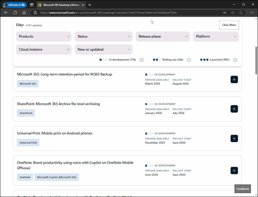
Task: Expand SharePoint Archive file-level archiving item
Action: point(234,109)
